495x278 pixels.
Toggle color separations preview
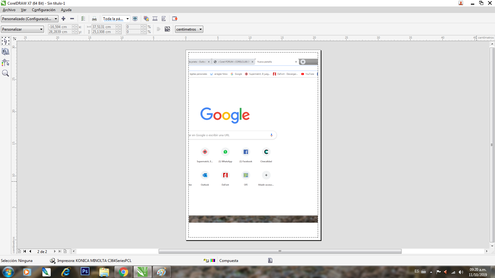coord(146,19)
